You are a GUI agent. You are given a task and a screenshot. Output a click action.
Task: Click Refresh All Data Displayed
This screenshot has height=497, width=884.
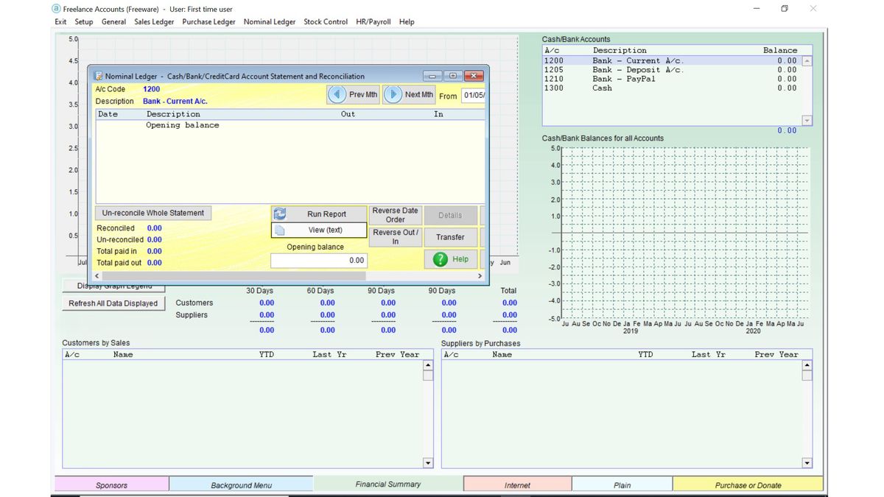click(113, 303)
